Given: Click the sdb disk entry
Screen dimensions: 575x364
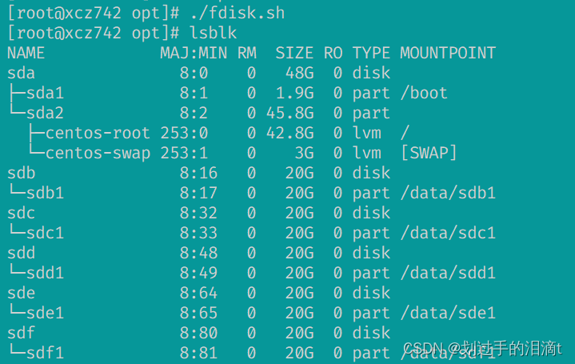Looking at the screenshot, I should point(22,173).
